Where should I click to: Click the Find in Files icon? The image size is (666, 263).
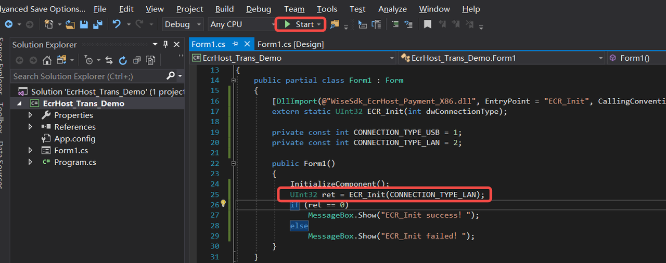(335, 24)
